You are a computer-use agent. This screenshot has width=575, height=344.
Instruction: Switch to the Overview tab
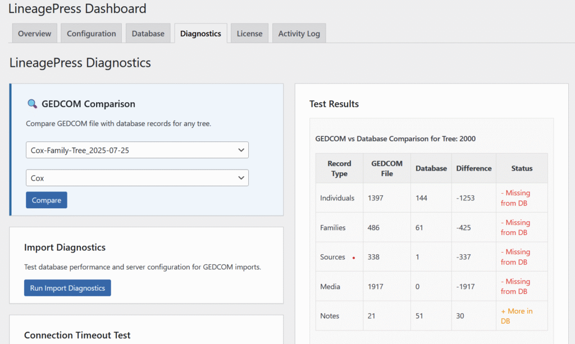pos(34,34)
